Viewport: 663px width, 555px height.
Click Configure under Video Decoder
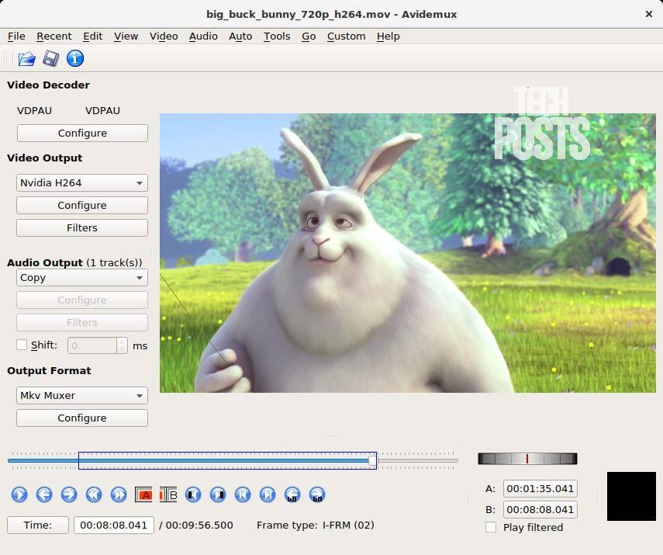(82, 133)
